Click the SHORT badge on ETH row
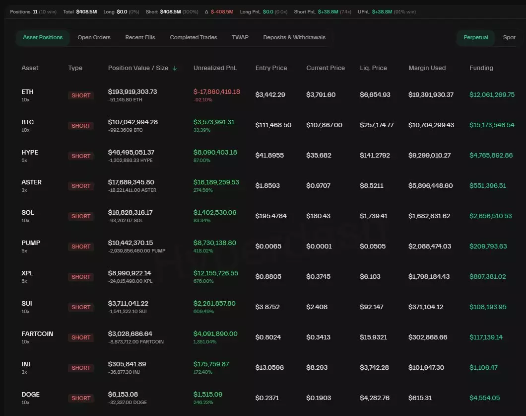 [81, 95]
